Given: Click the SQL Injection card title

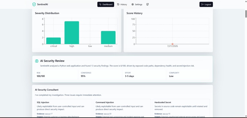Looking at the screenshot, I should (43, 102).
